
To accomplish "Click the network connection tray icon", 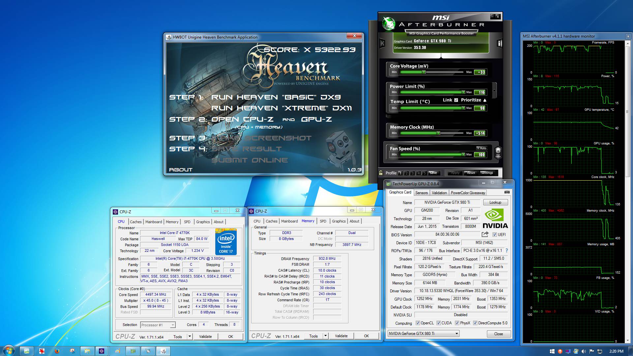I will (x=600, y=351).
